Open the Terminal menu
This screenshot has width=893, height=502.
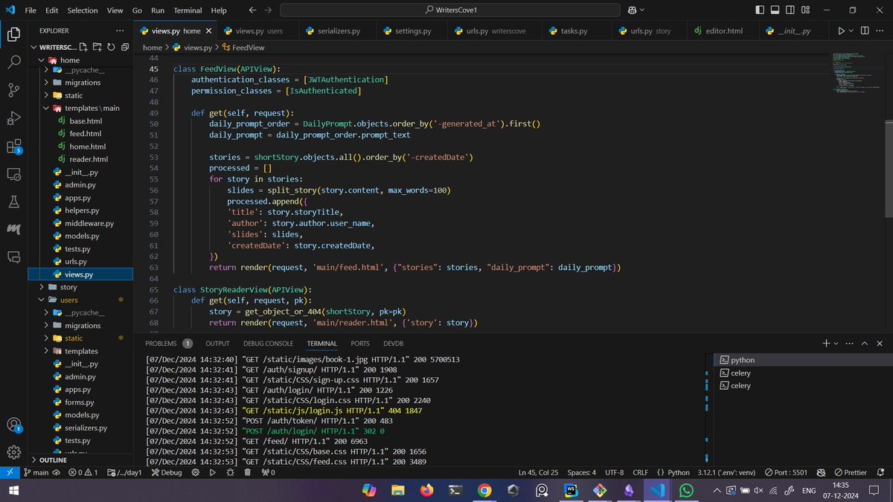(x=188, y=10)
